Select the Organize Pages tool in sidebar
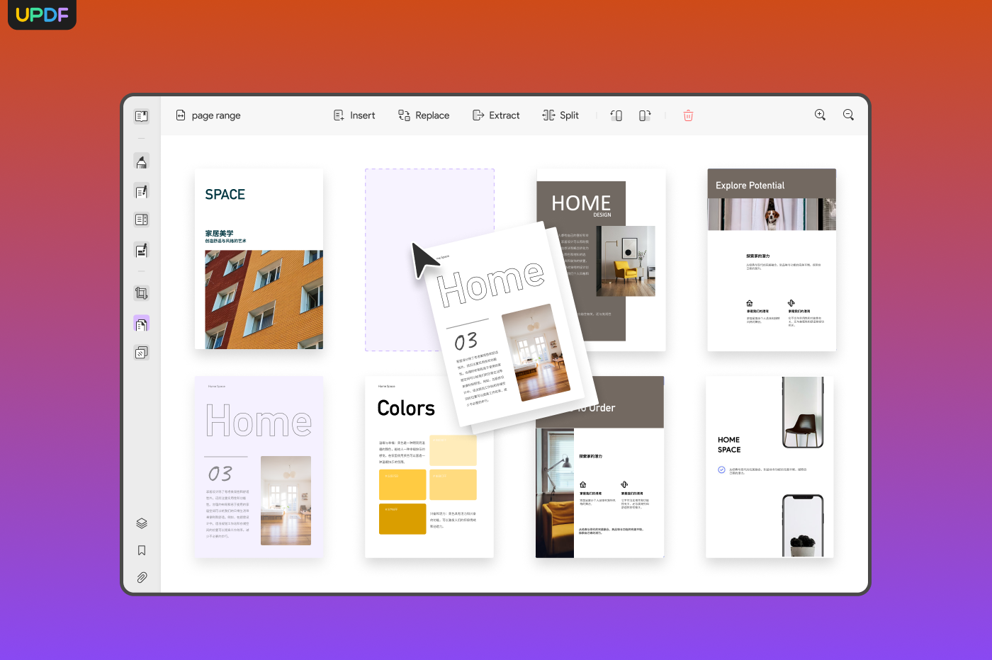This screenshot has height=660, width=992. 142,324
